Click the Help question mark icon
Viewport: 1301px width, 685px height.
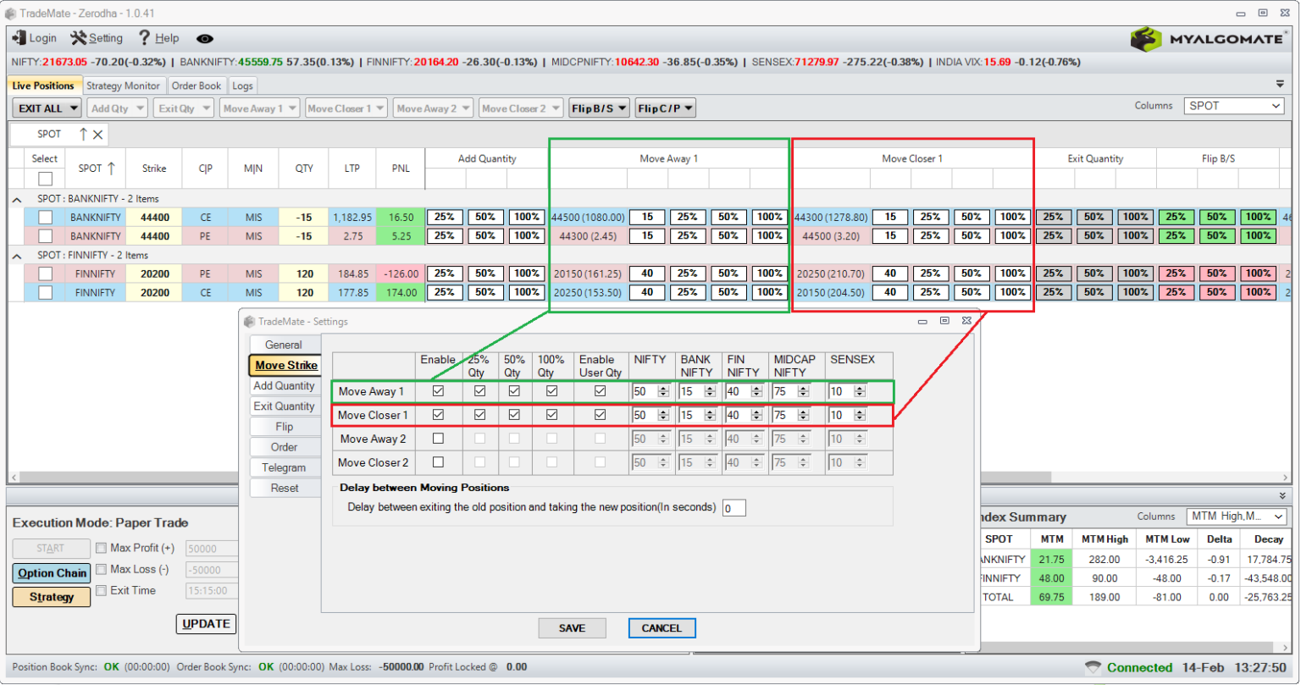click(x=144, y=37)
